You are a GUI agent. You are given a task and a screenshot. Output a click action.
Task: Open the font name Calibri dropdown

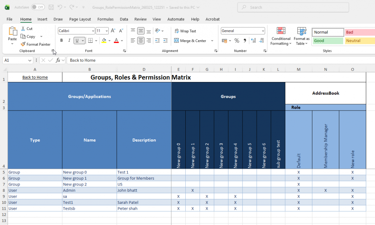point(92,31)
